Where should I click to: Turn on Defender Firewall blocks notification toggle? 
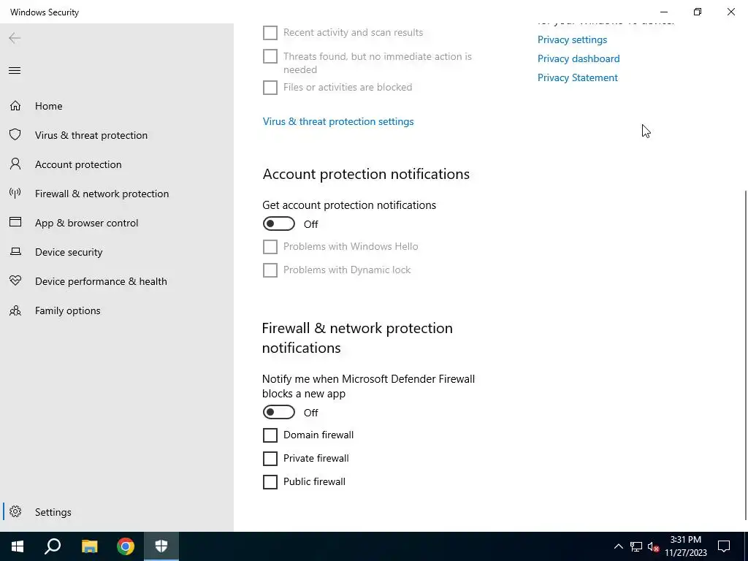(278, 412)
